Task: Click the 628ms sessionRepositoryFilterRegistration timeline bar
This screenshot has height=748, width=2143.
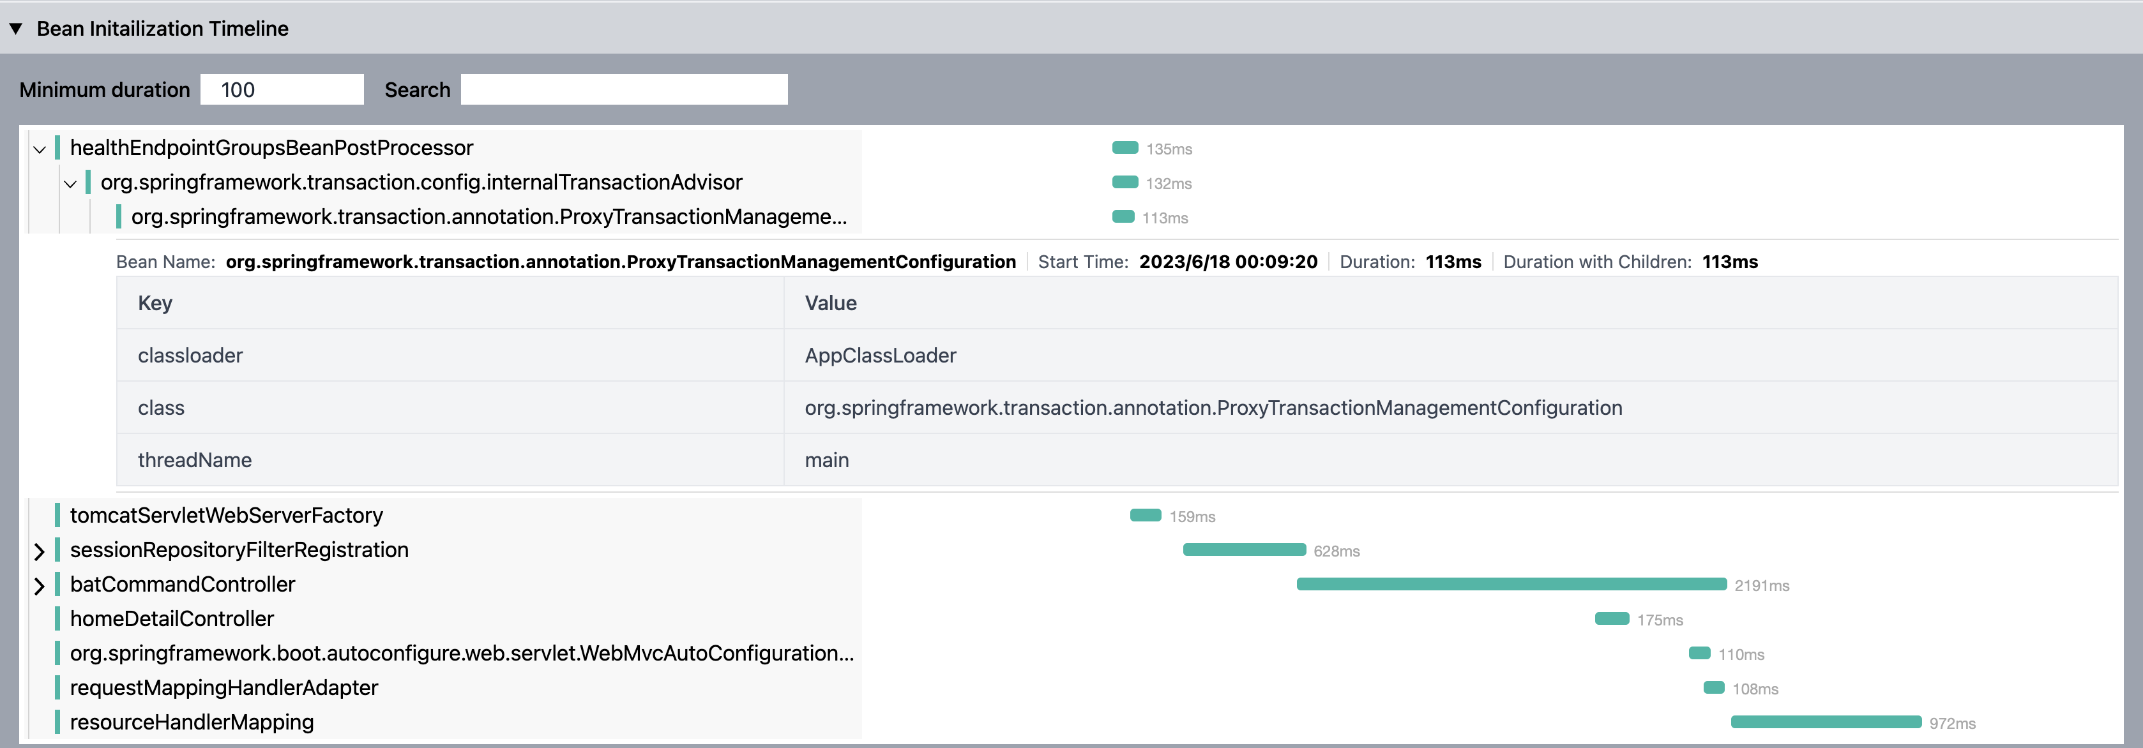Action: [x=1244, y=550]
